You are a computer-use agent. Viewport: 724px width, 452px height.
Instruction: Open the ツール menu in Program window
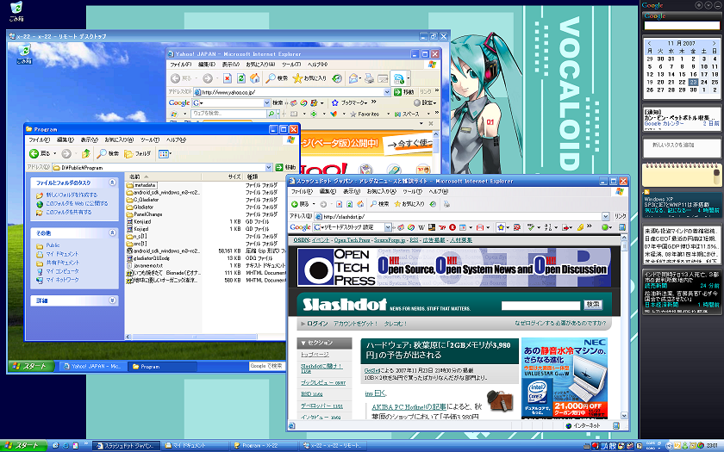coord(150,139)
